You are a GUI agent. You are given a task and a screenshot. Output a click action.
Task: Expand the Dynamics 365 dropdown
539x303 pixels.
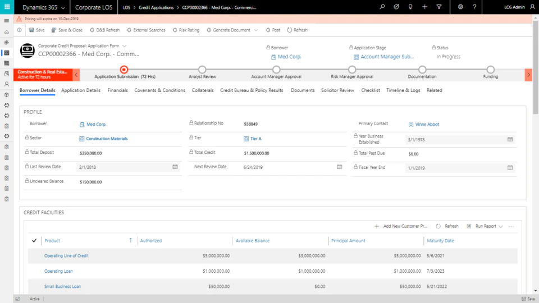pyautogui.click(x=63, y=7)
